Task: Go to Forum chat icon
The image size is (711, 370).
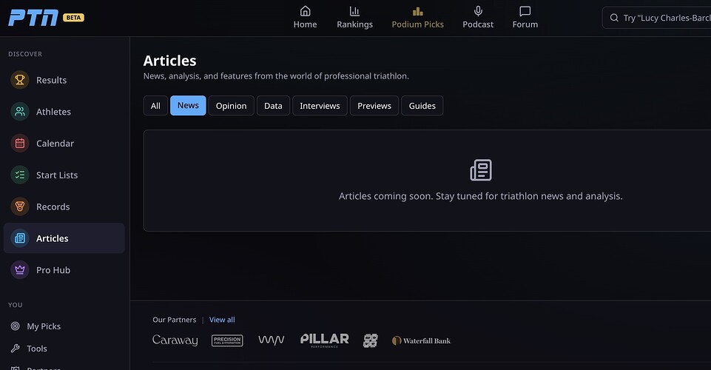Action: point(525,11)
